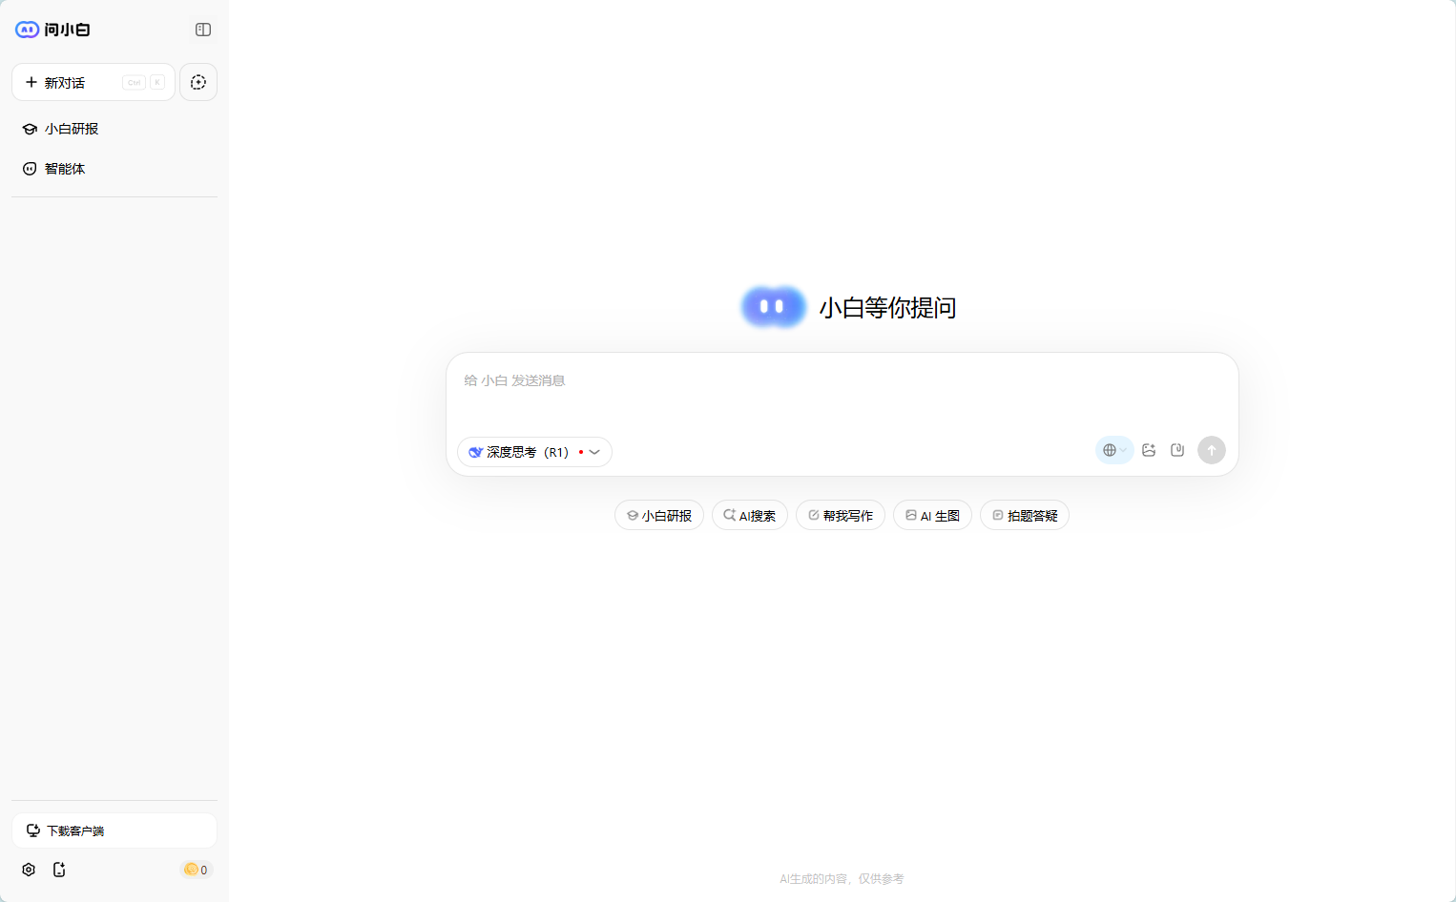Click the image upload icon in input box
This screenshot has width=1456, height=902.
(1149, 450)
